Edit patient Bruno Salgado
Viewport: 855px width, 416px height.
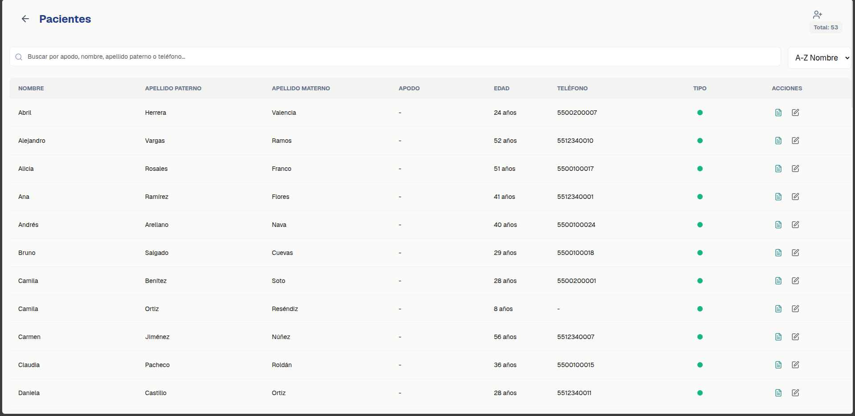[x=795, y=253]
